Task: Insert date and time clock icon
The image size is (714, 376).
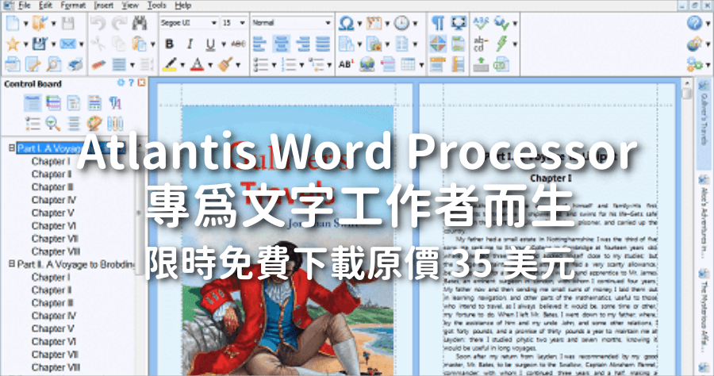Action: (x=401, y=23)
